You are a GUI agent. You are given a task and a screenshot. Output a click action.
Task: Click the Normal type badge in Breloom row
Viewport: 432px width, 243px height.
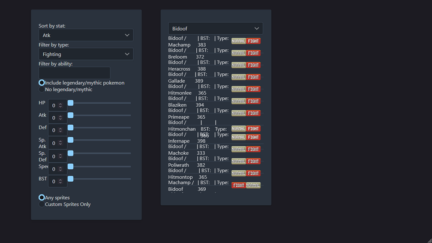tap(239, 53)
